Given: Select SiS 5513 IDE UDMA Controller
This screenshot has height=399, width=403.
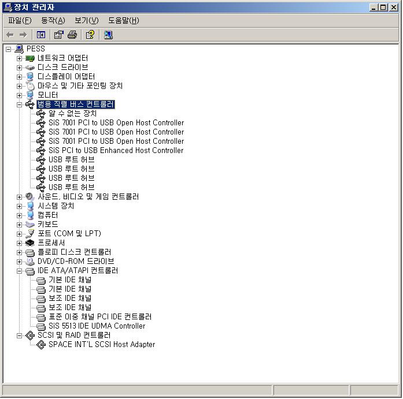Looking at the screenshot, I should coord(97,326).
